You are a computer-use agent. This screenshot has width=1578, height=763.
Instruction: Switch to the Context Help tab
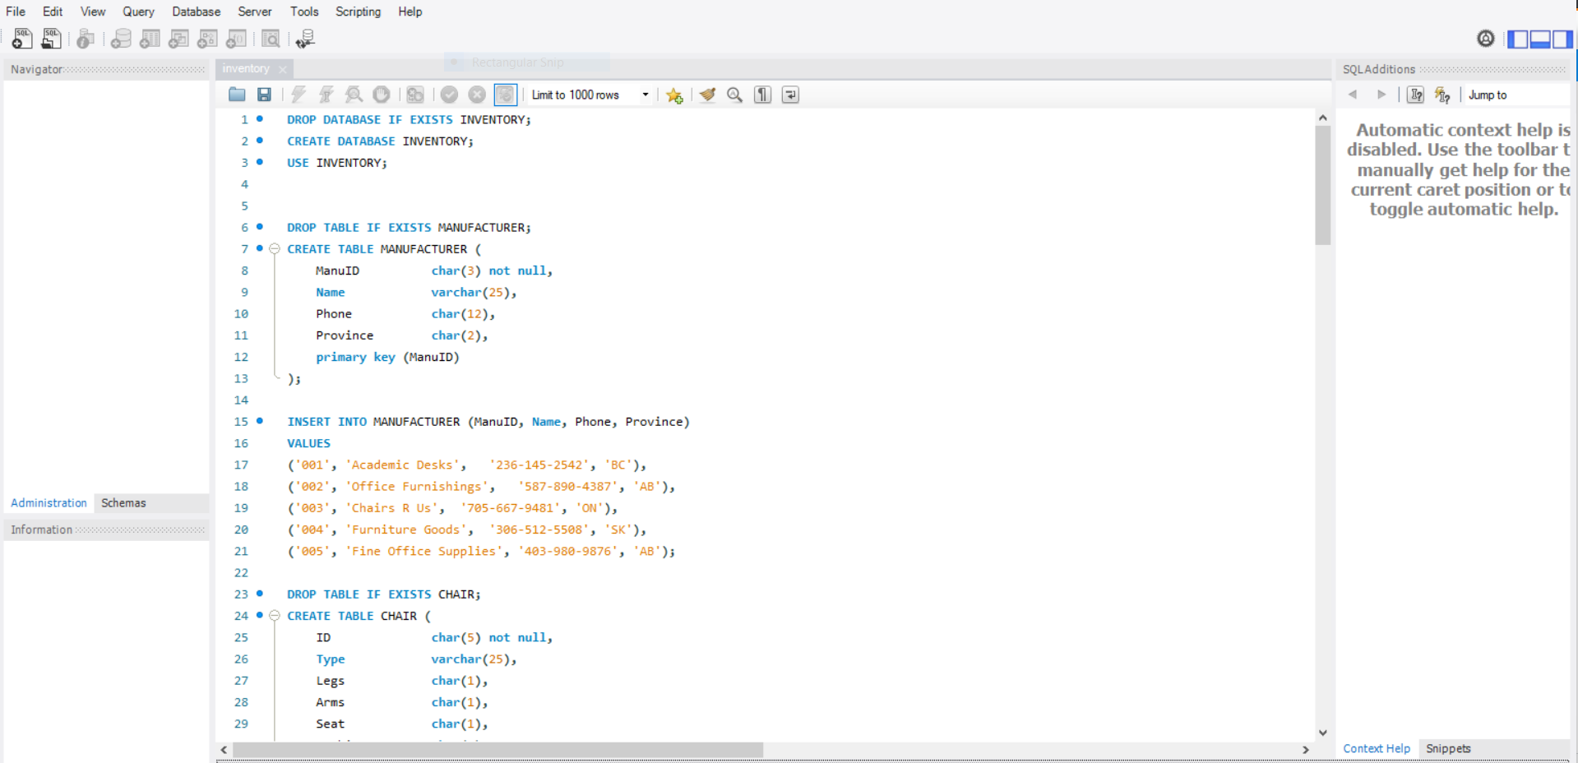1377,749
